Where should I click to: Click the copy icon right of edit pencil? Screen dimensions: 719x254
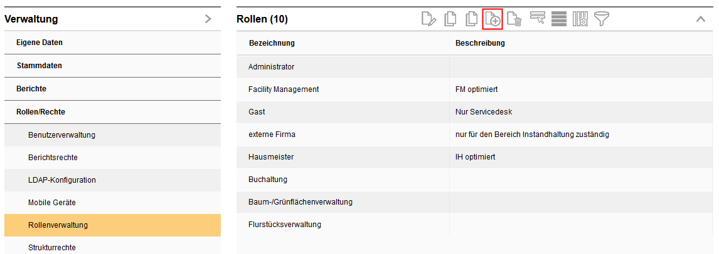pos(450,19)
